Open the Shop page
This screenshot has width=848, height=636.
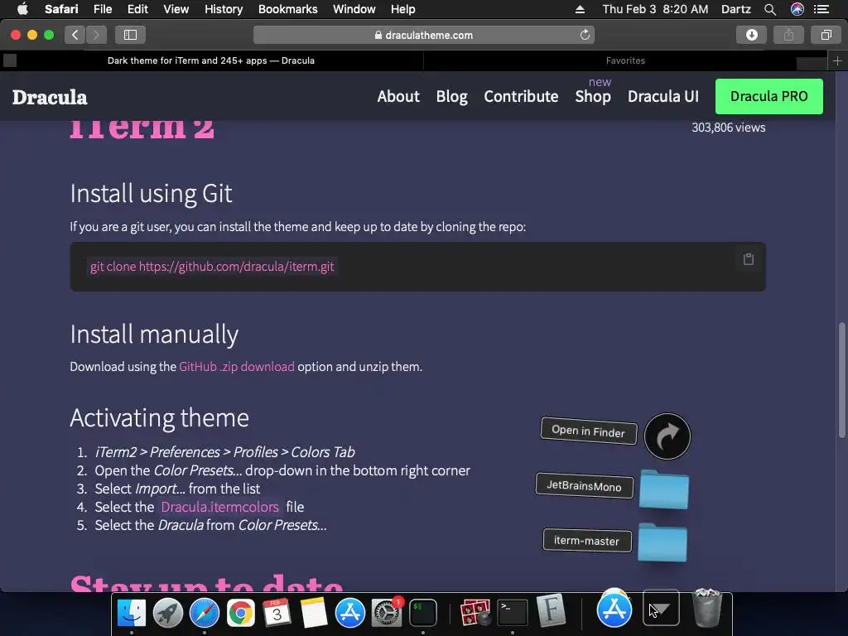click(593, 96)
